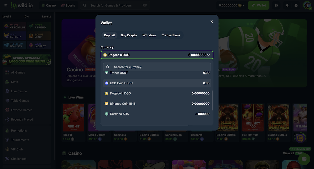The image size is (314, 169).
Task: Open the Spring Spinanza free spins banner
Action: pos(27,60)
